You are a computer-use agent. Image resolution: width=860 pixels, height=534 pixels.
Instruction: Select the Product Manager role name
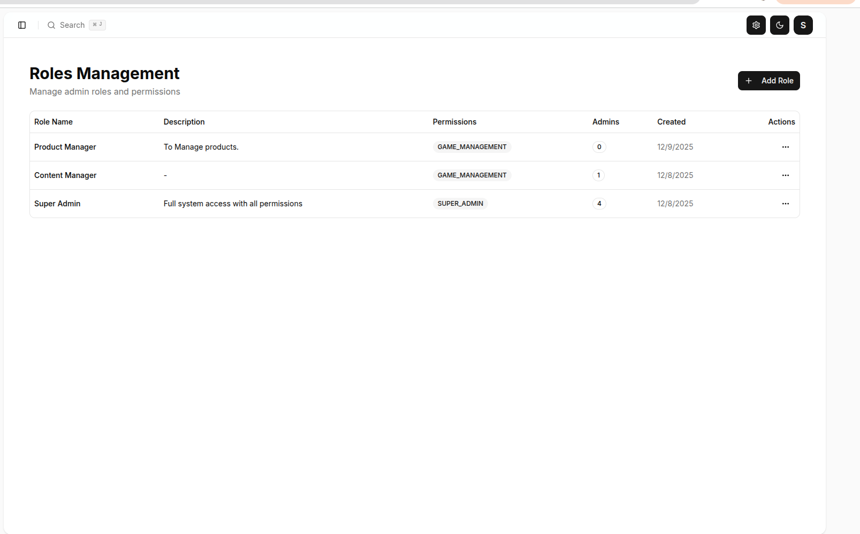coord(65,147)
